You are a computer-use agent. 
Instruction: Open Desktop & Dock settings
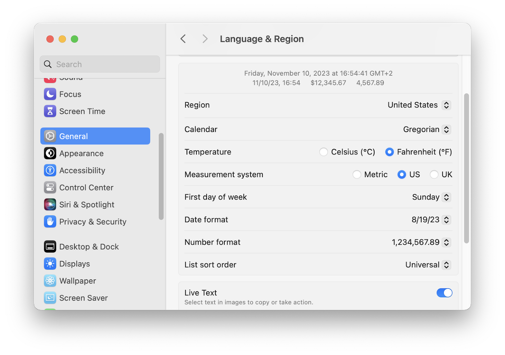pos(89,247)
